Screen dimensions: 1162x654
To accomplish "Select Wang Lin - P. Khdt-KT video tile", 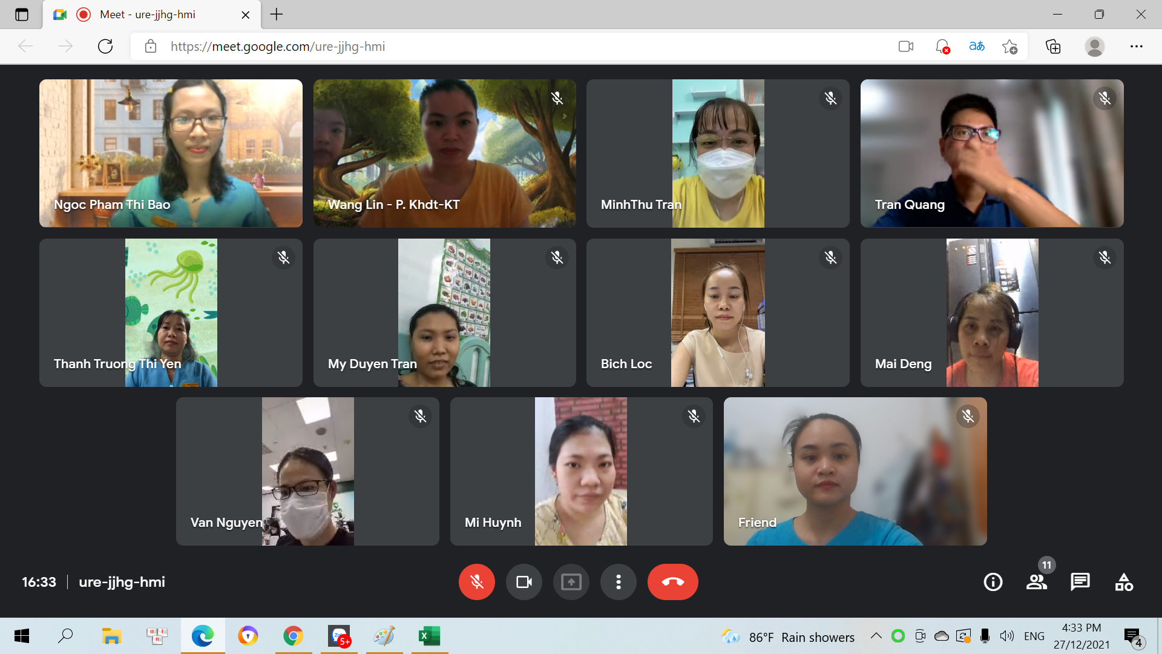I will point(444,153).
